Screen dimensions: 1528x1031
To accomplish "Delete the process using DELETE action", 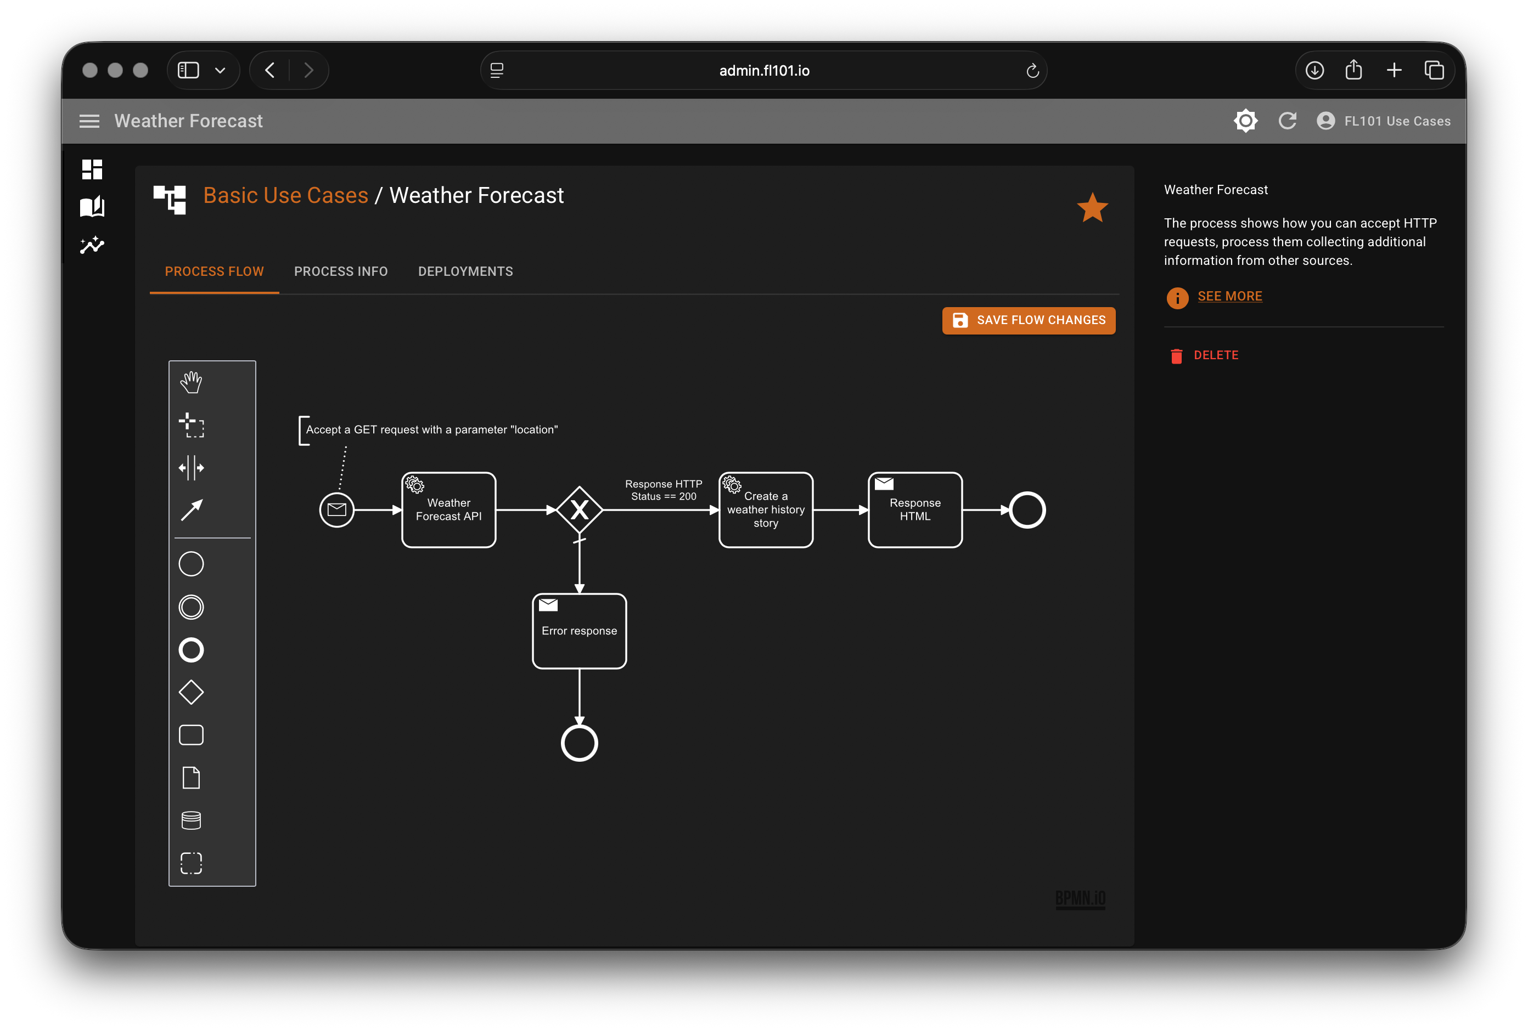I will (x=1216, y=355).
